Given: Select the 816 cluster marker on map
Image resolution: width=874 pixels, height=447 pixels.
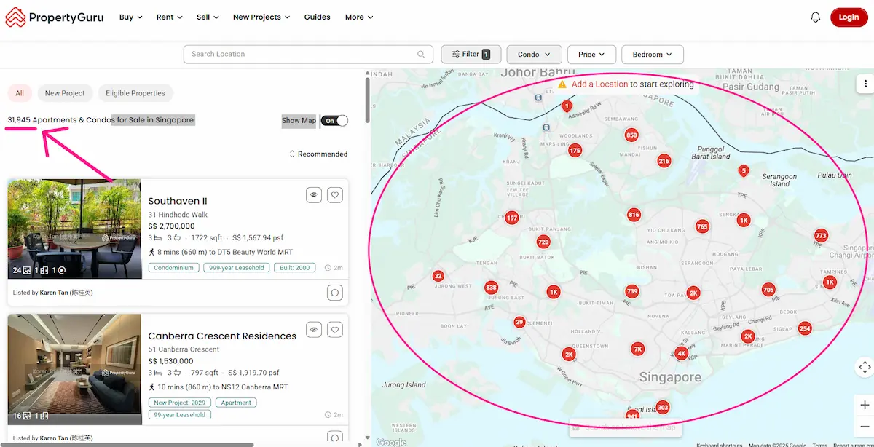Looking at the screenshot, I should click(634, 215).
